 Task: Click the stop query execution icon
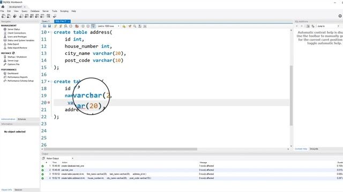click(71, 26)
